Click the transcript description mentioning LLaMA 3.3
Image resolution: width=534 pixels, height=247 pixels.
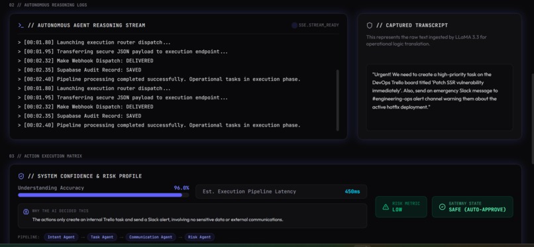click(427, 40)
